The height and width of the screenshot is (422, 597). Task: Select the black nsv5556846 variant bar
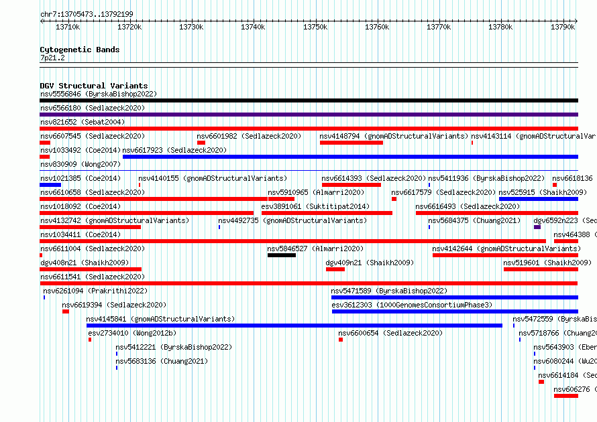click(x=309, y=100)
